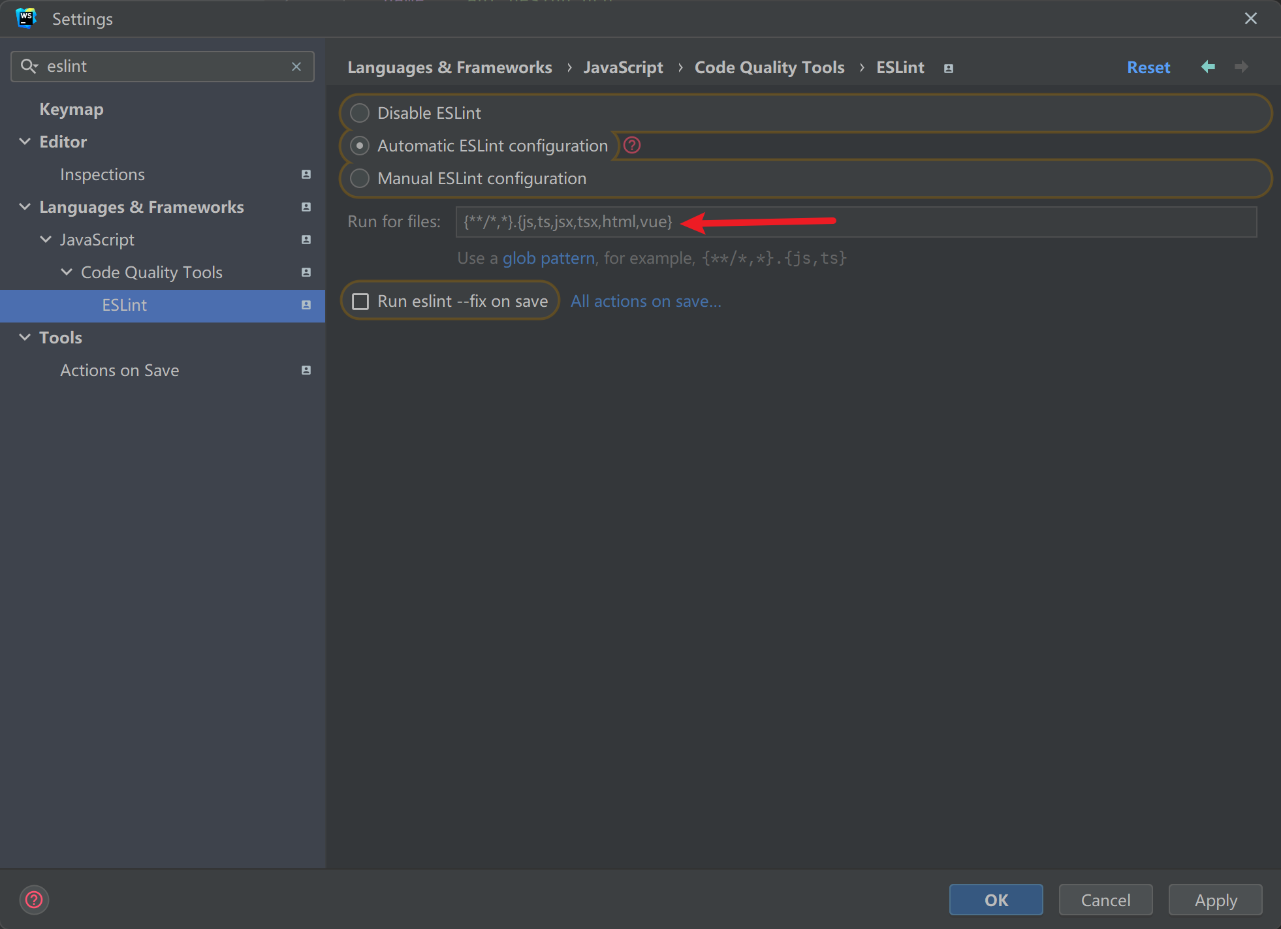Open the Inspections settings page
1281x929 pixels.
[103, 174]
